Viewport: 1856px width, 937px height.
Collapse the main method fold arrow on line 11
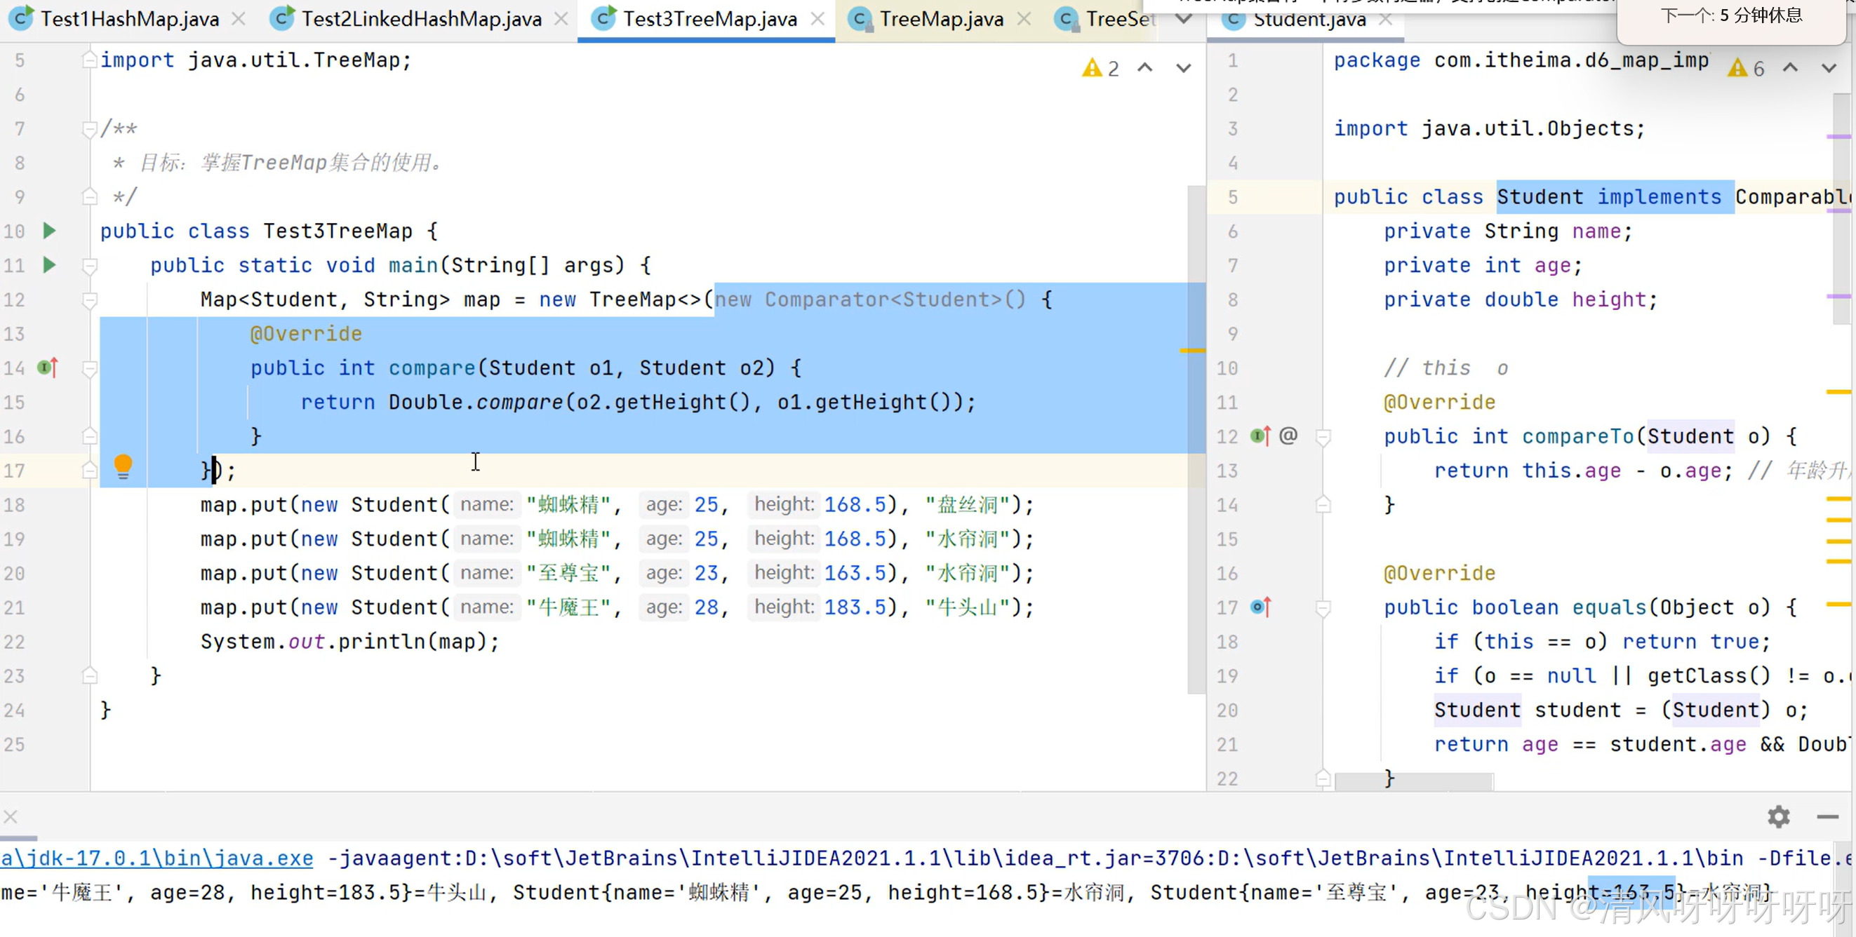[89, 265]
